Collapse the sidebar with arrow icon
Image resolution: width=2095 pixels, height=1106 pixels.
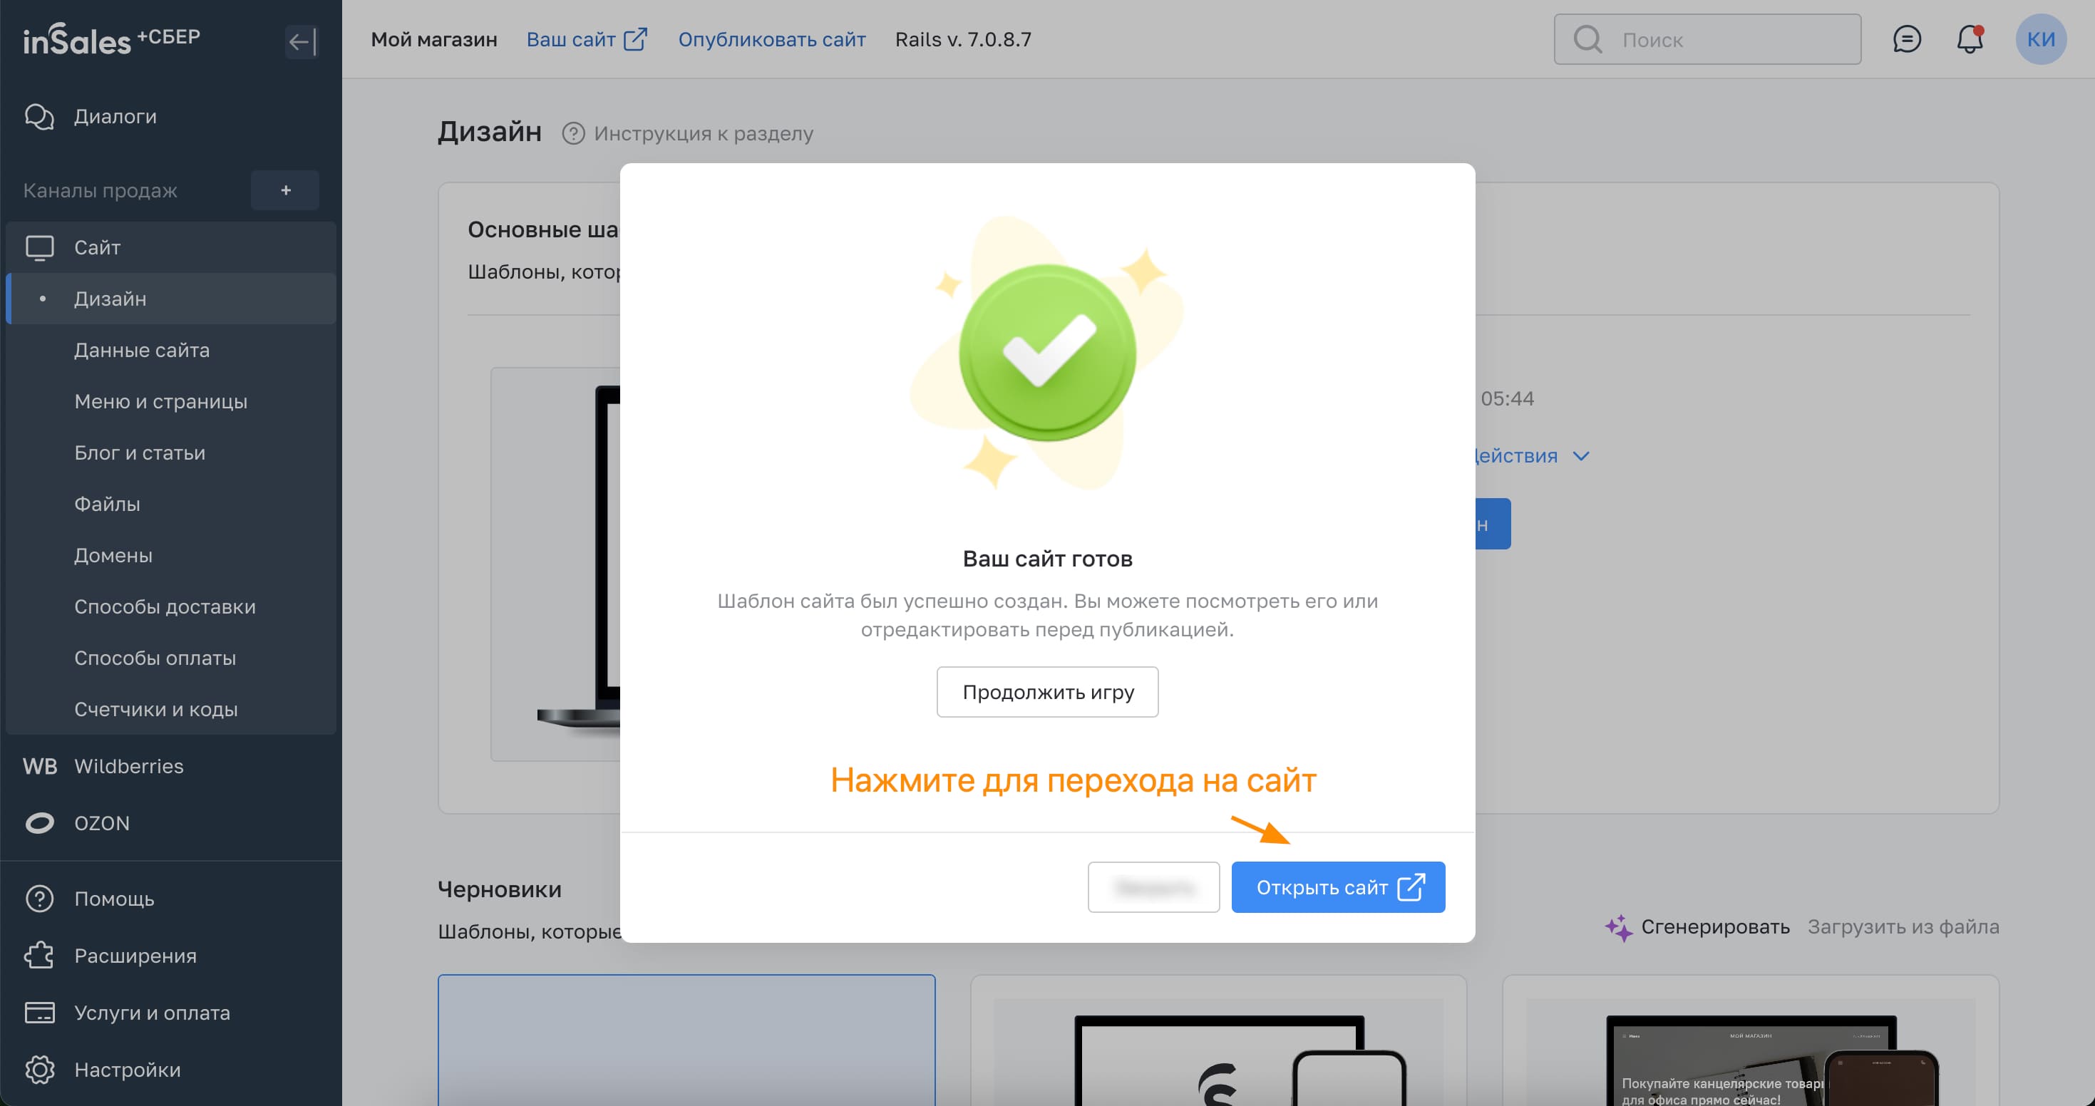coord(301,41)
